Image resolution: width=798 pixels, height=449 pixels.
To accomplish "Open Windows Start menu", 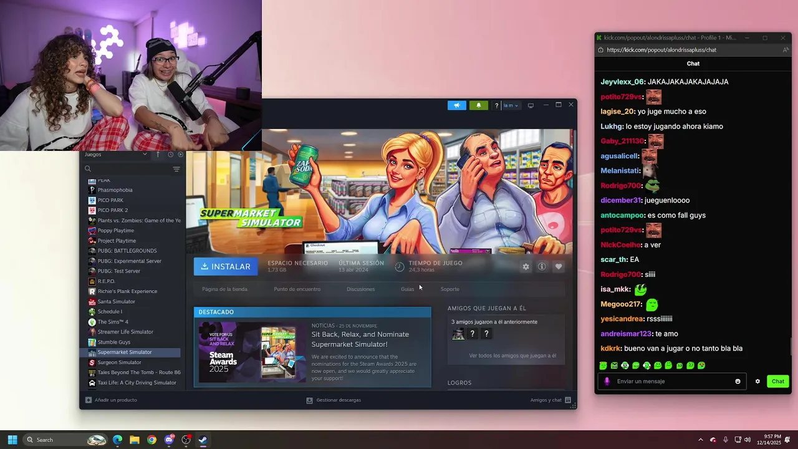I will 12,440.
